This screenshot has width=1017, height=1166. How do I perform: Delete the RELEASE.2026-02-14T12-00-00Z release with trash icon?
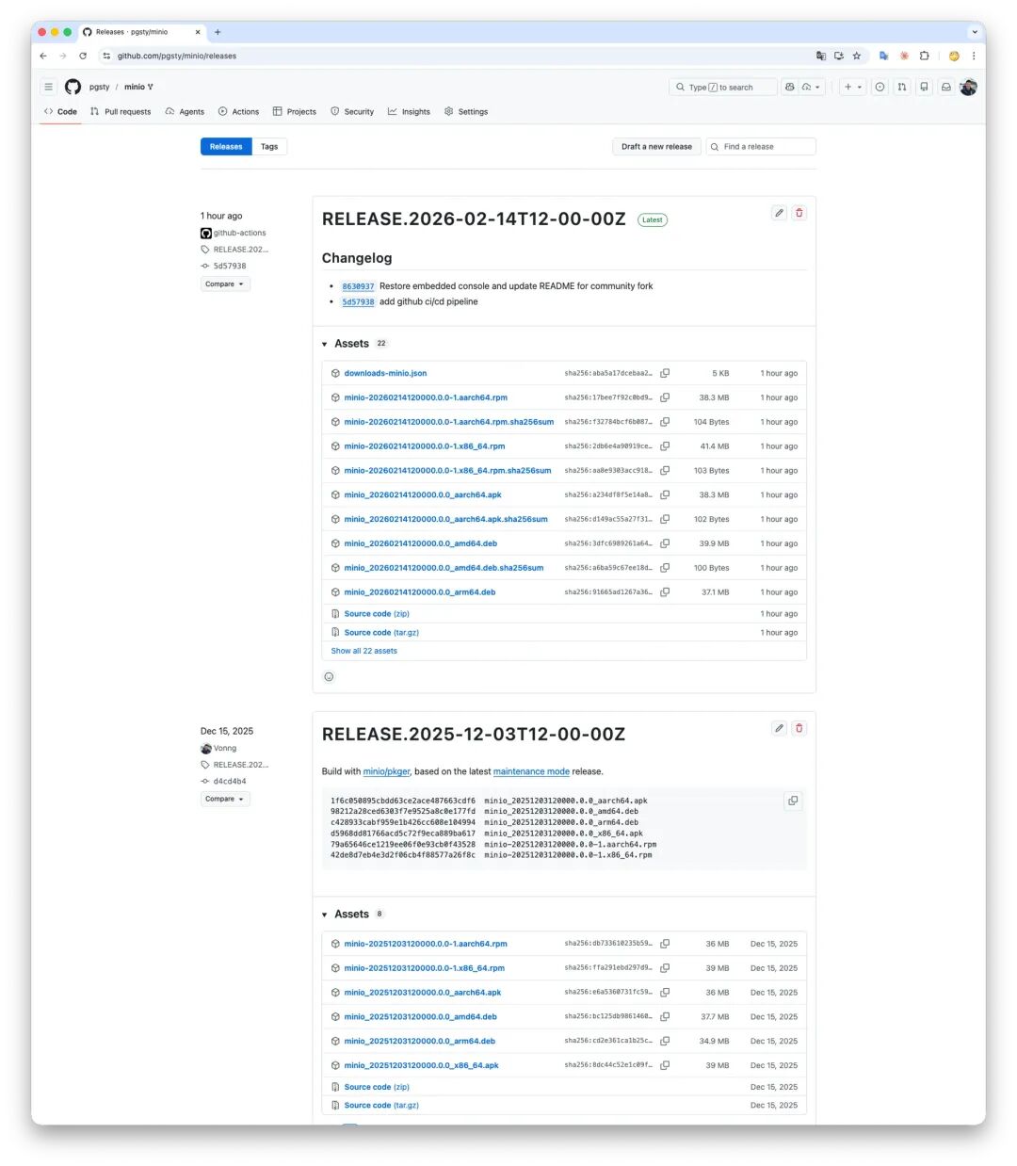[x=799, y=213]
